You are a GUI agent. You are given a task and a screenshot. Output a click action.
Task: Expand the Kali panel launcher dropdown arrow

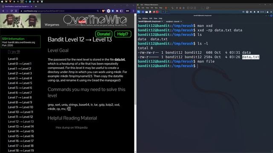(x=160, y=12)
